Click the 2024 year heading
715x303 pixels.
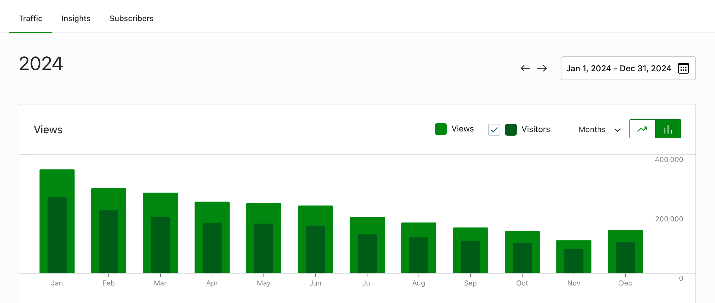[41, 64]
